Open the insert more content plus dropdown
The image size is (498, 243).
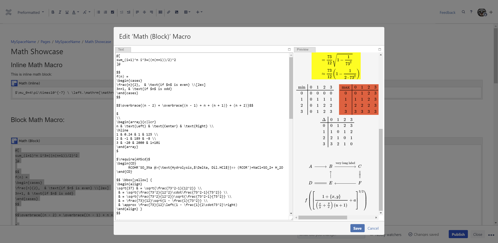199,12
